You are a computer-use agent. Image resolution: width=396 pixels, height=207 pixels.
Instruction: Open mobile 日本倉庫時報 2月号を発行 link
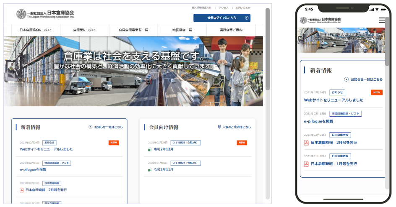tap(334, 143)
